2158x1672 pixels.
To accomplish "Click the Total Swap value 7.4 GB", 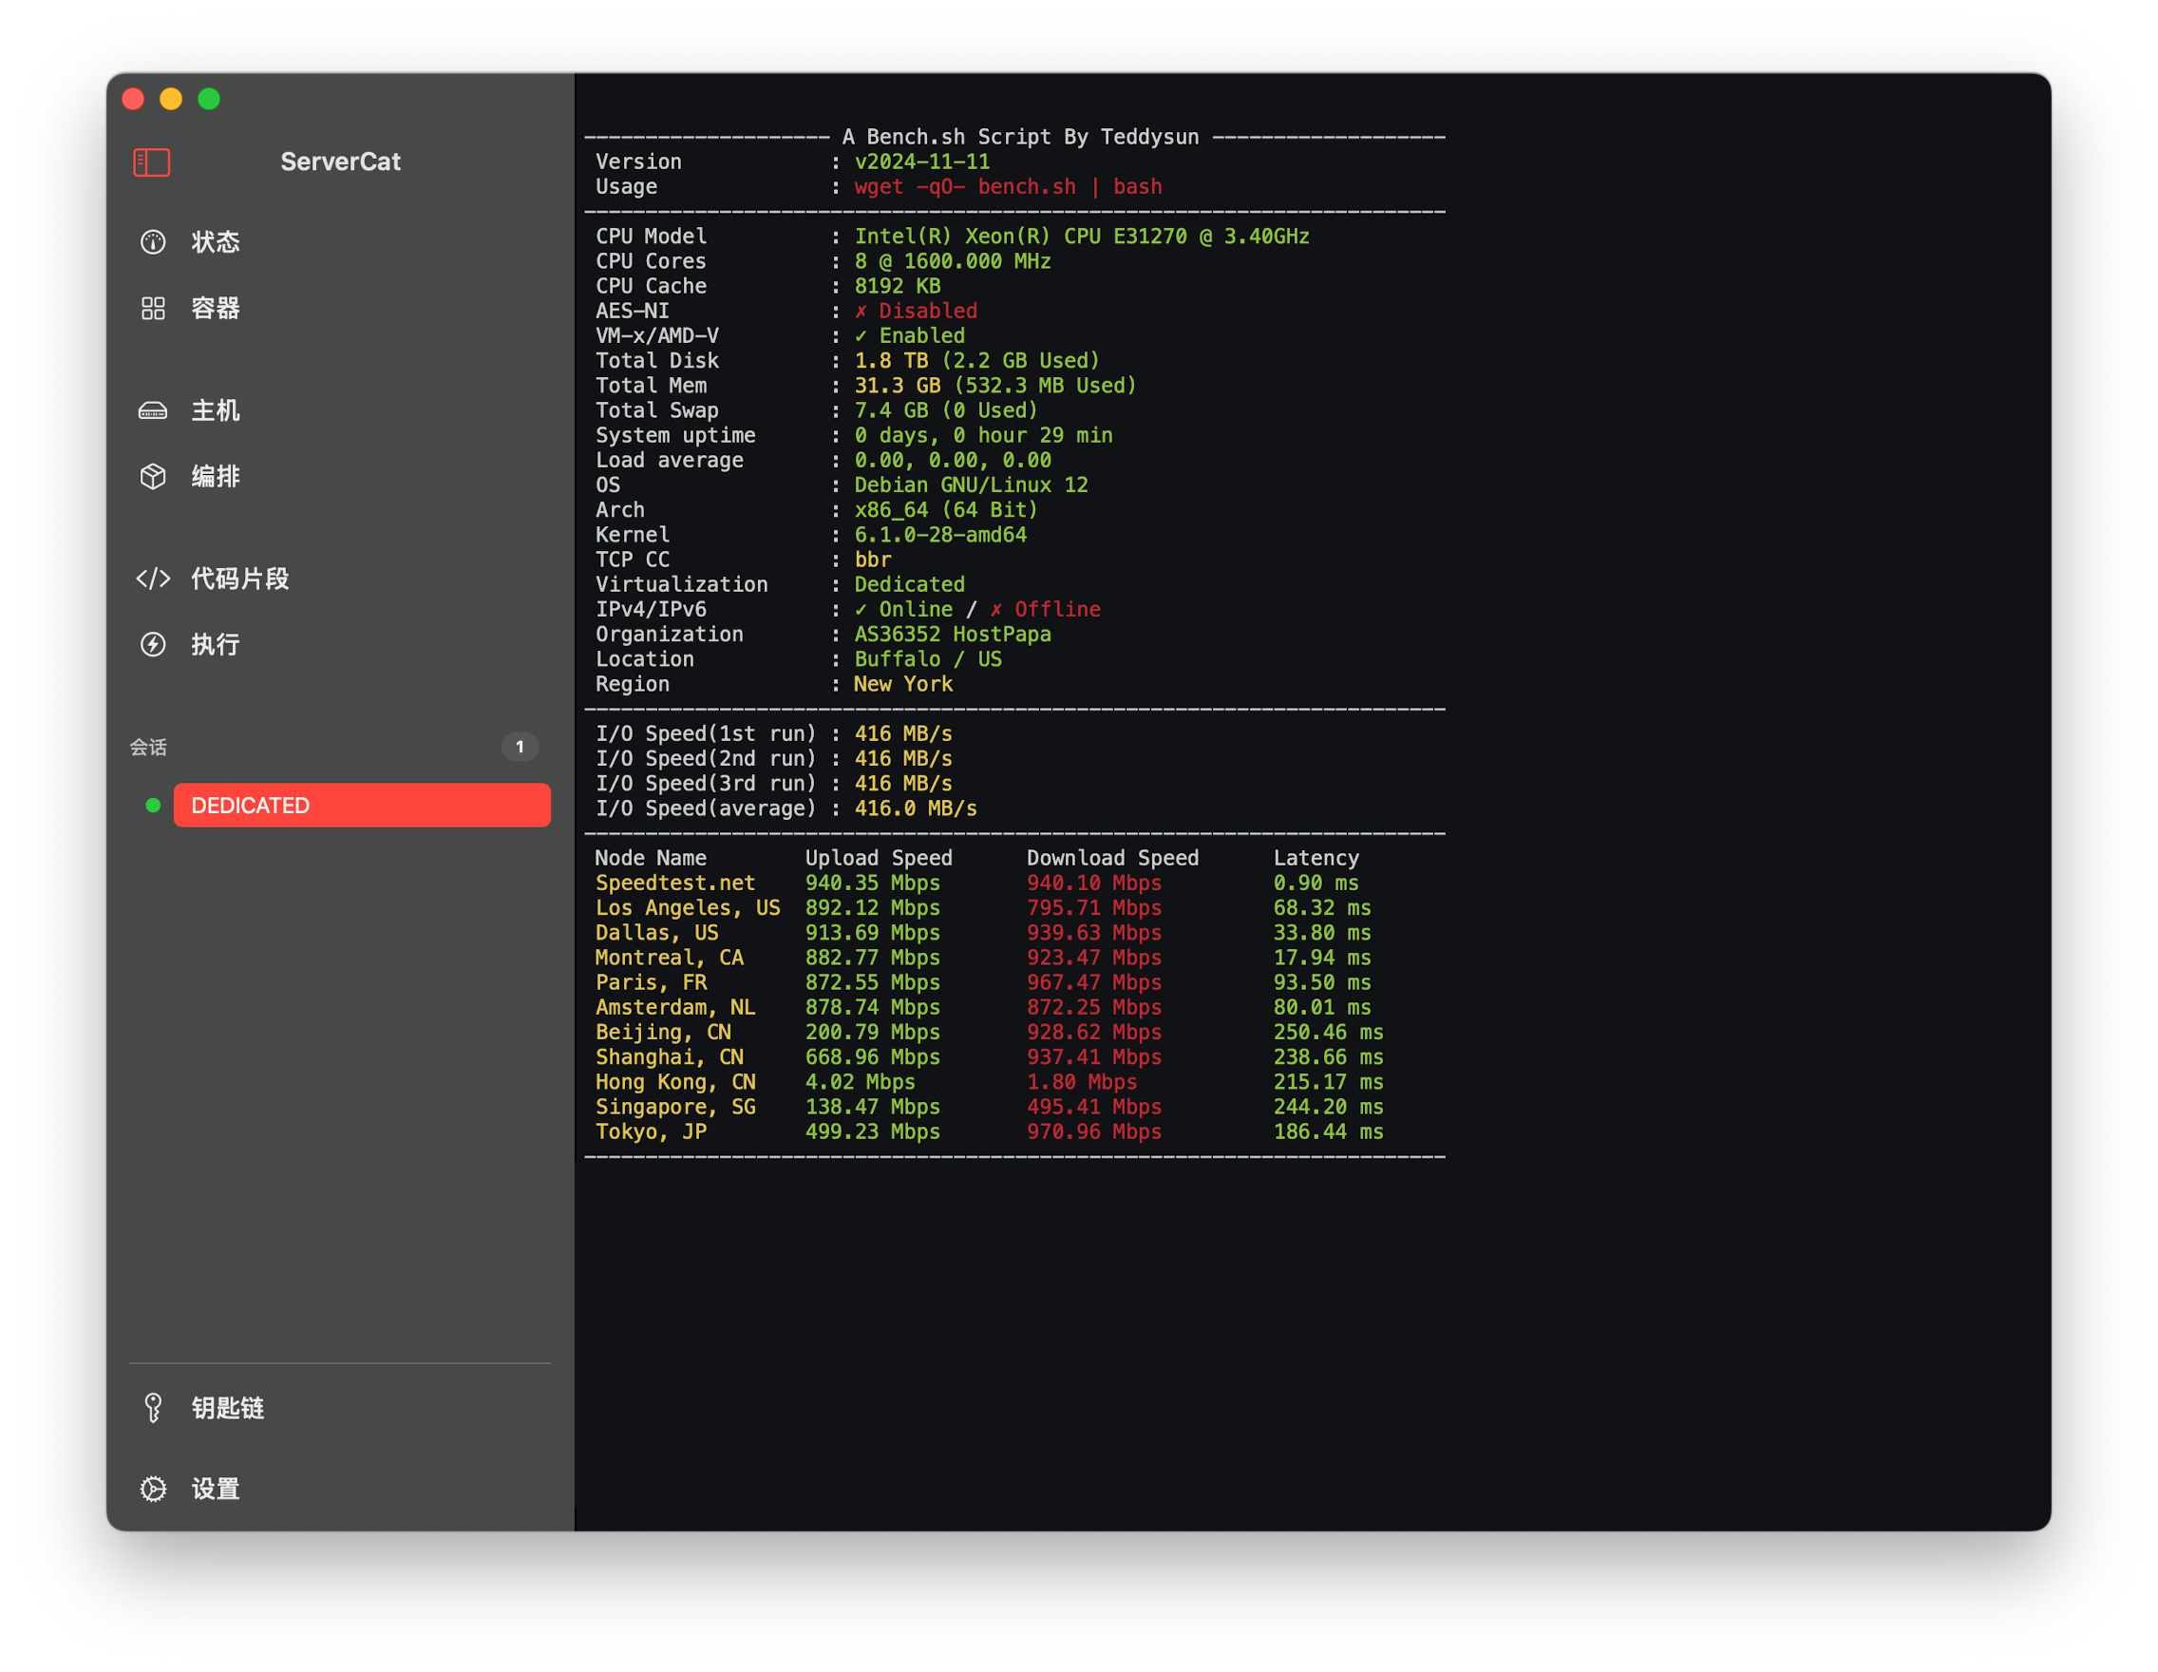I will pos(891,410).
